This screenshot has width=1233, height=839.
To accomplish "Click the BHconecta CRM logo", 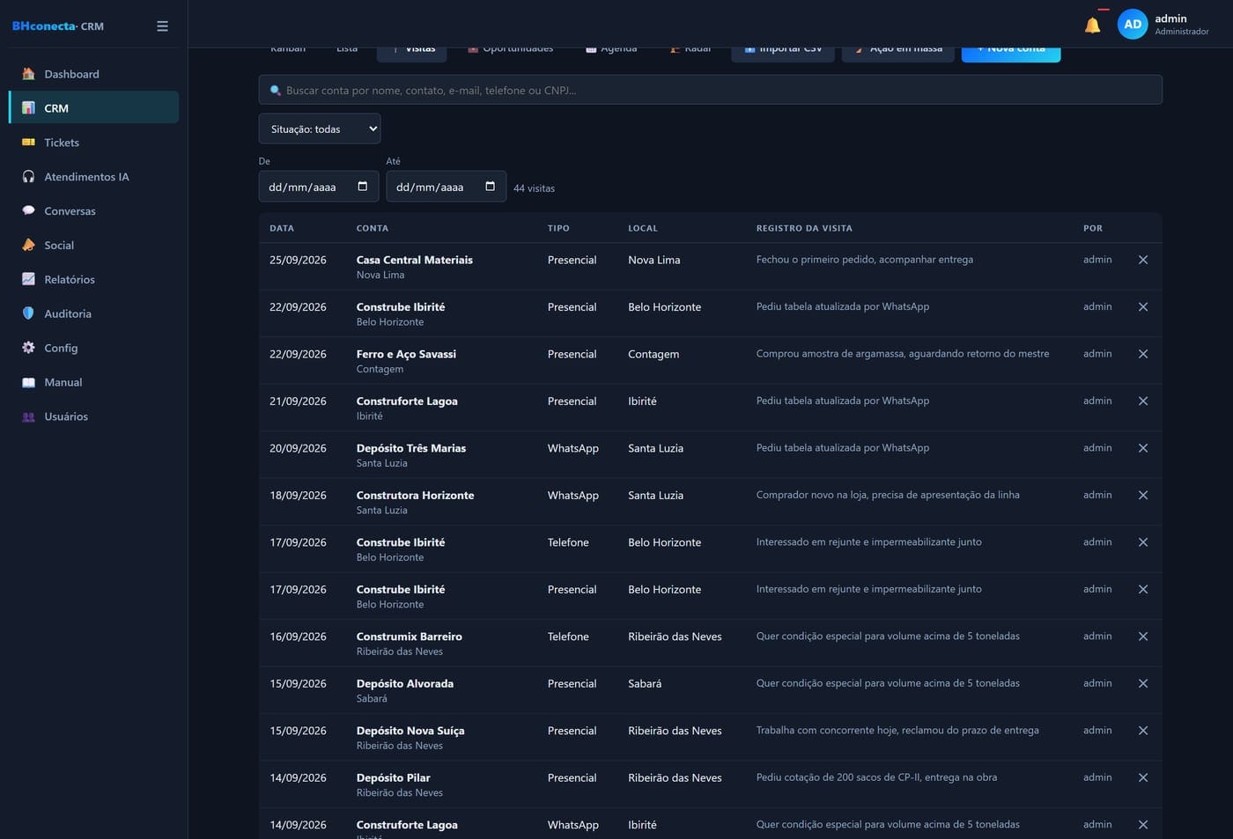I will click(58, 26).
